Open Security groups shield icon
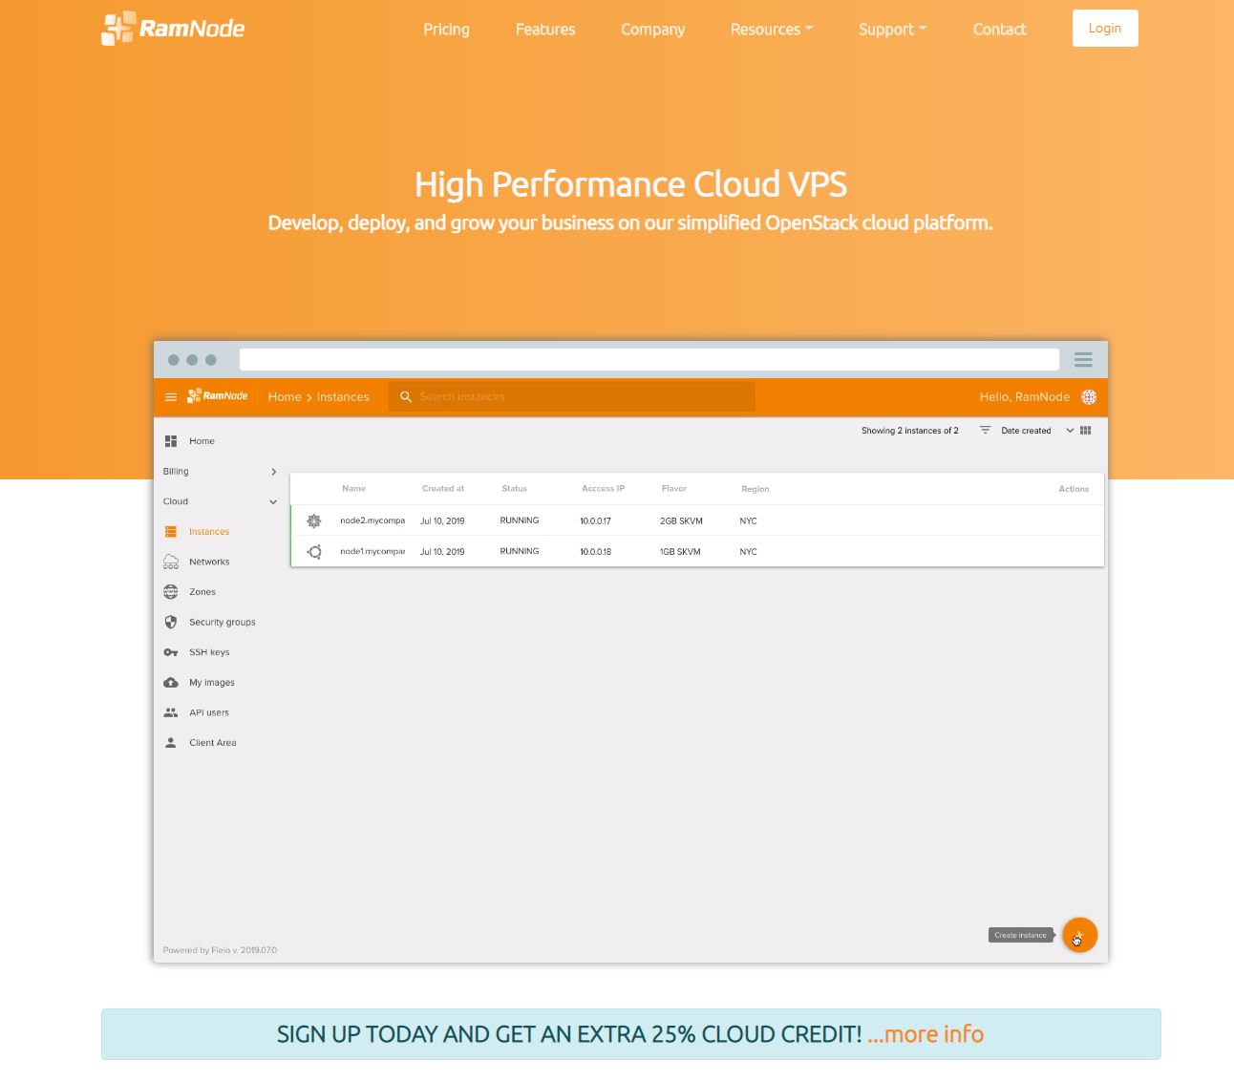 click(171, 623)
